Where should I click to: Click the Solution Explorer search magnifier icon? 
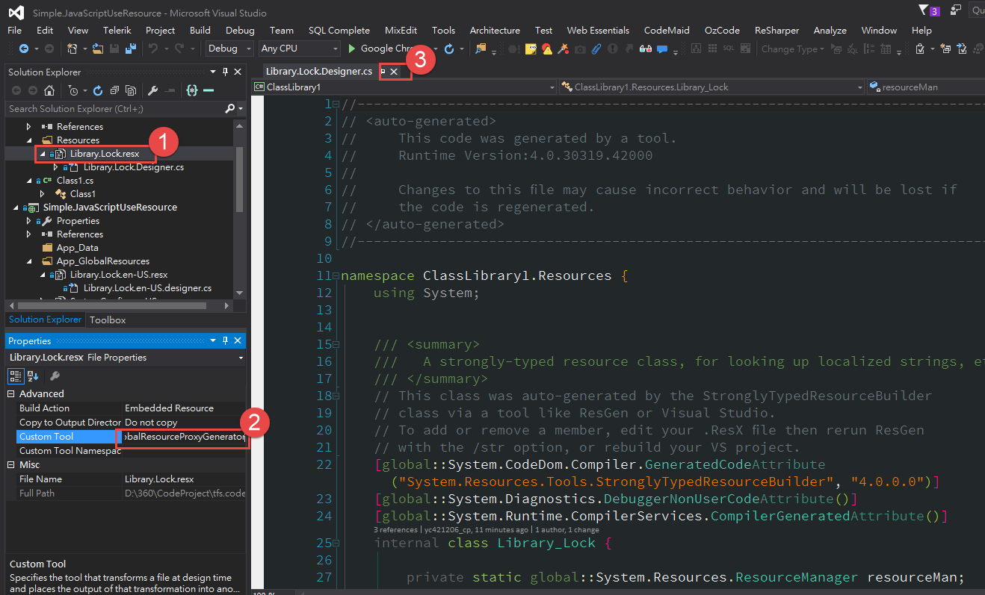230,108
